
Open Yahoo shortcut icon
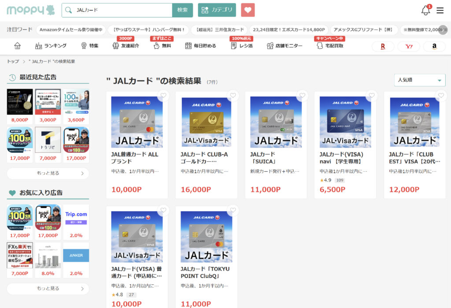pyautogui.click(x=409, y=46)
